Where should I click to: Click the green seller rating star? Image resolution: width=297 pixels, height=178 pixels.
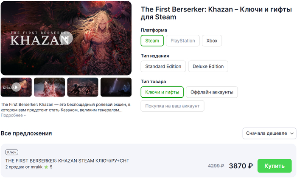point(46,167)
